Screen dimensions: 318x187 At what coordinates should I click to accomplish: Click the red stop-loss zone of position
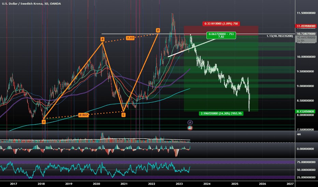point(221,31)
